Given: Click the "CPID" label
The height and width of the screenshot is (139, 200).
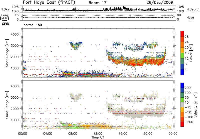Looking at the screenshot, I should click(x=5, y=24).
